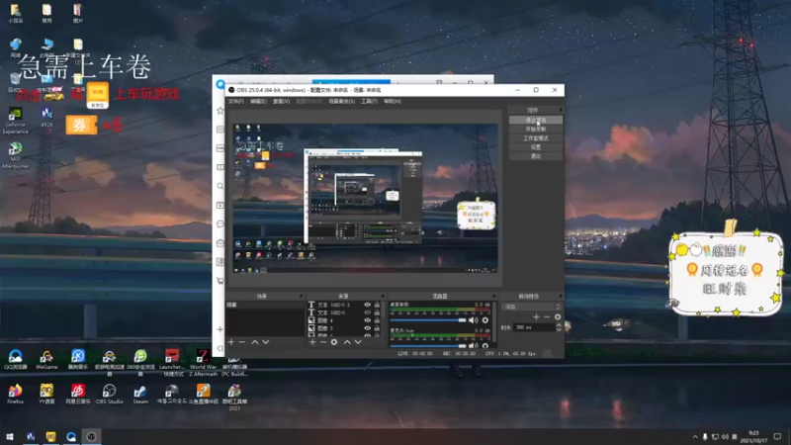
Task: Open the scene transition type dropdown
Action: tap(533, 307)
